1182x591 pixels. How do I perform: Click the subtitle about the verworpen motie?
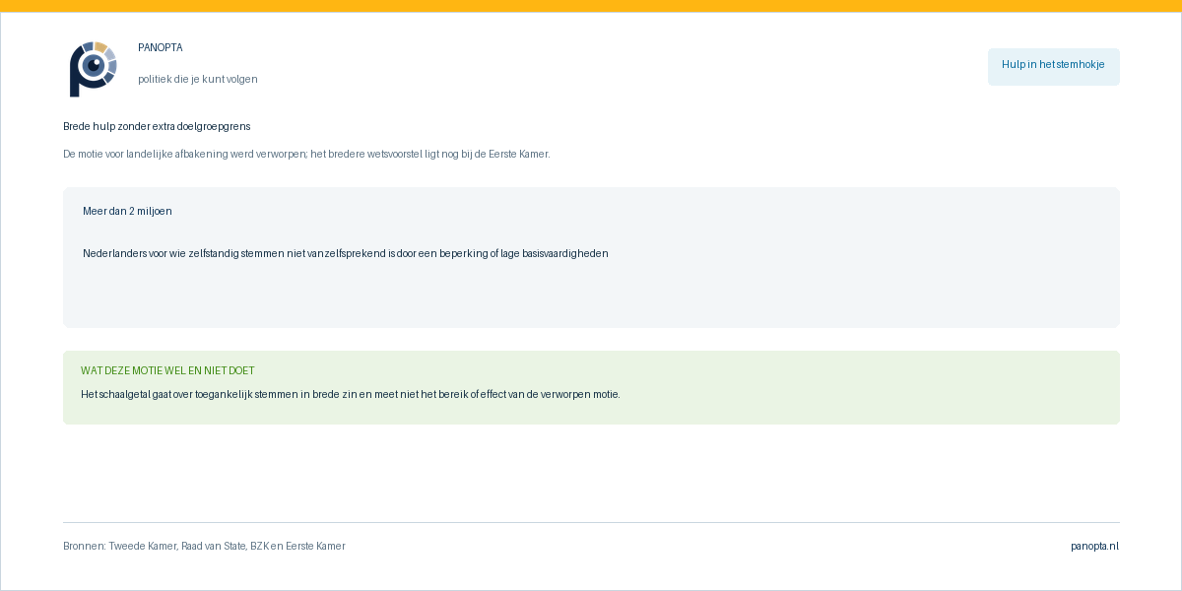(306, 154)
